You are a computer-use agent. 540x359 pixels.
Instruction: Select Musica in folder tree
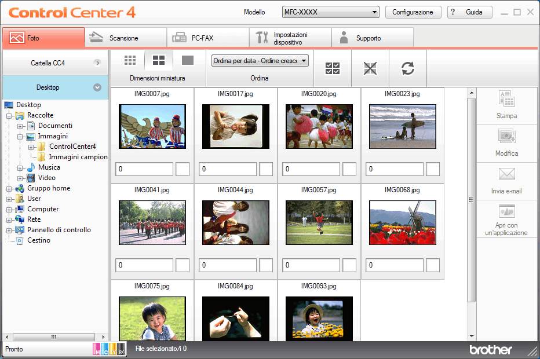tap(49, 167)
